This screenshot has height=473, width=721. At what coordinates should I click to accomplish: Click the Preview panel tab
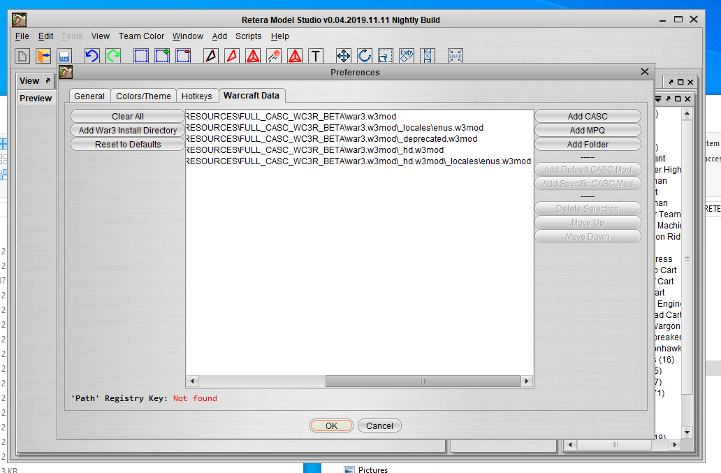tap(36, 99)
